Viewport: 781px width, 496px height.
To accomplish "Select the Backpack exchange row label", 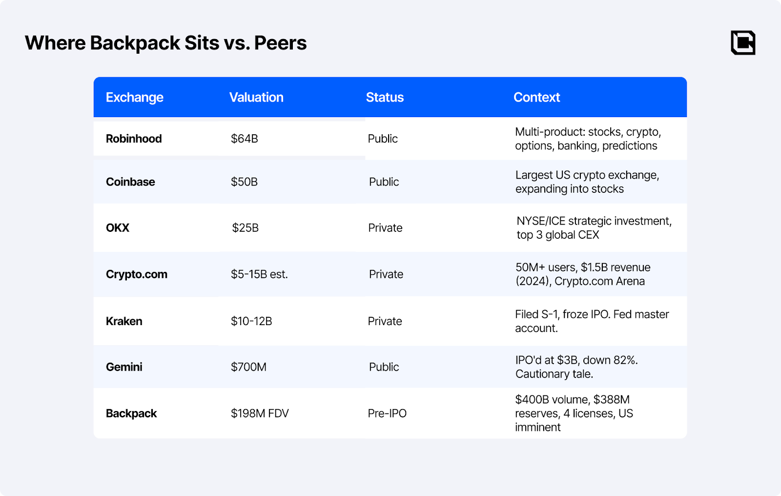I will coord(131,413).
